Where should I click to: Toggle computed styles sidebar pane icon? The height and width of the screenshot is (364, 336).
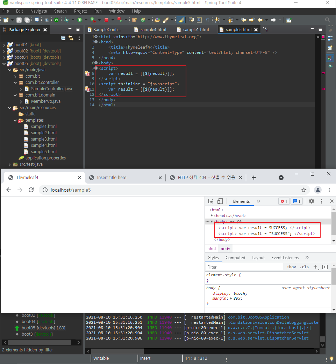coord(325,267)
